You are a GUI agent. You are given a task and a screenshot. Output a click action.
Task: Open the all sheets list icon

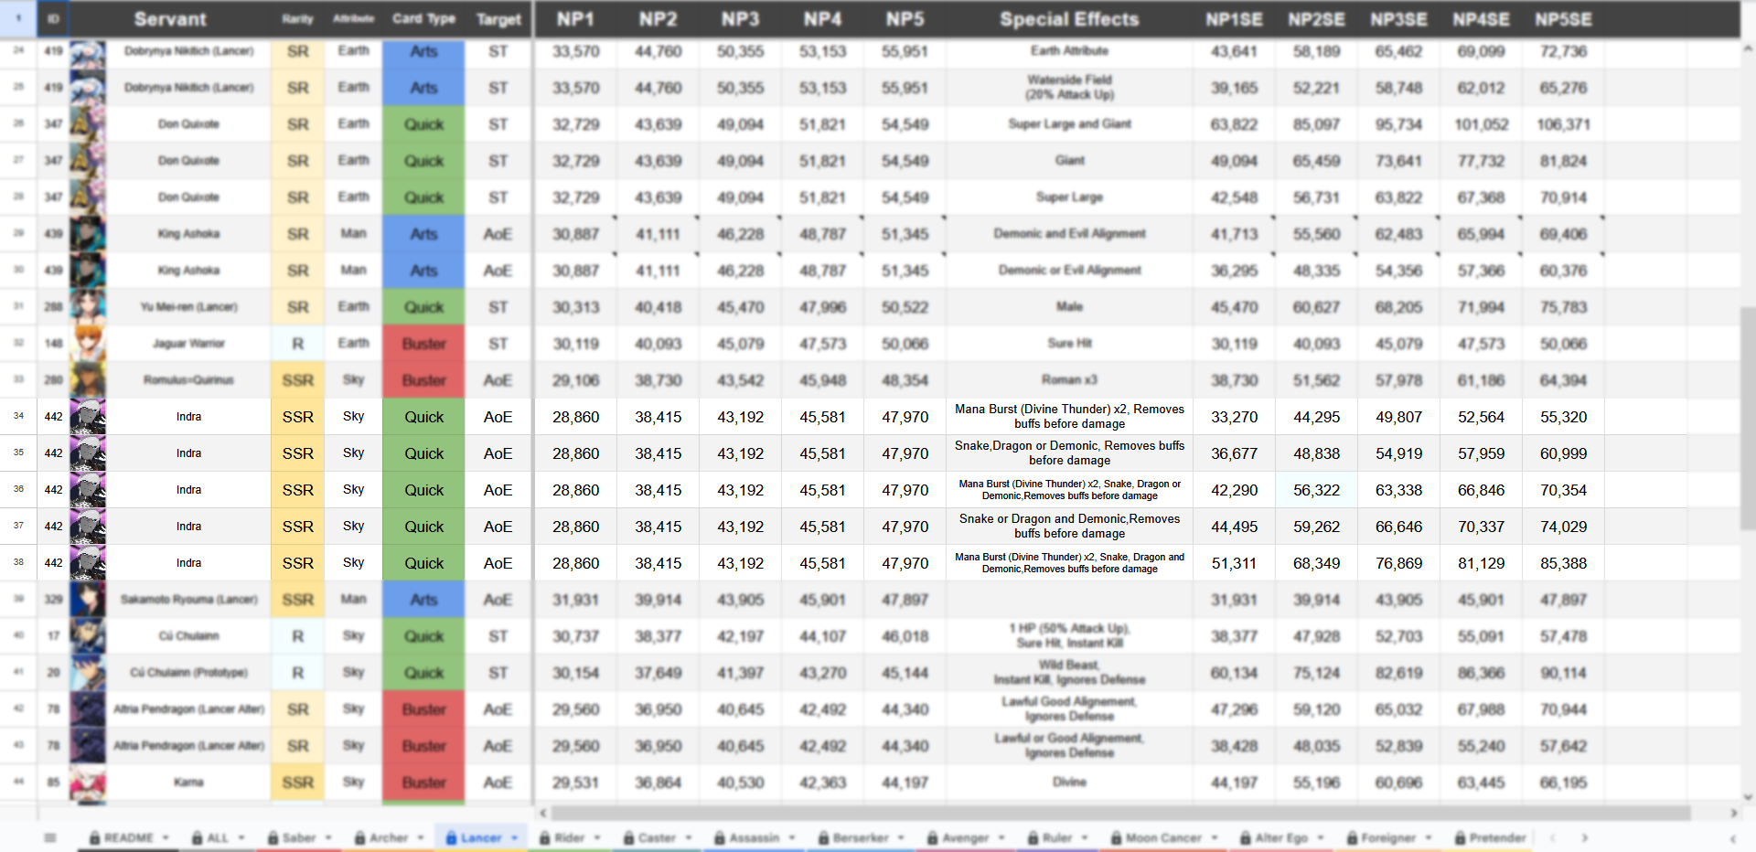50,837
